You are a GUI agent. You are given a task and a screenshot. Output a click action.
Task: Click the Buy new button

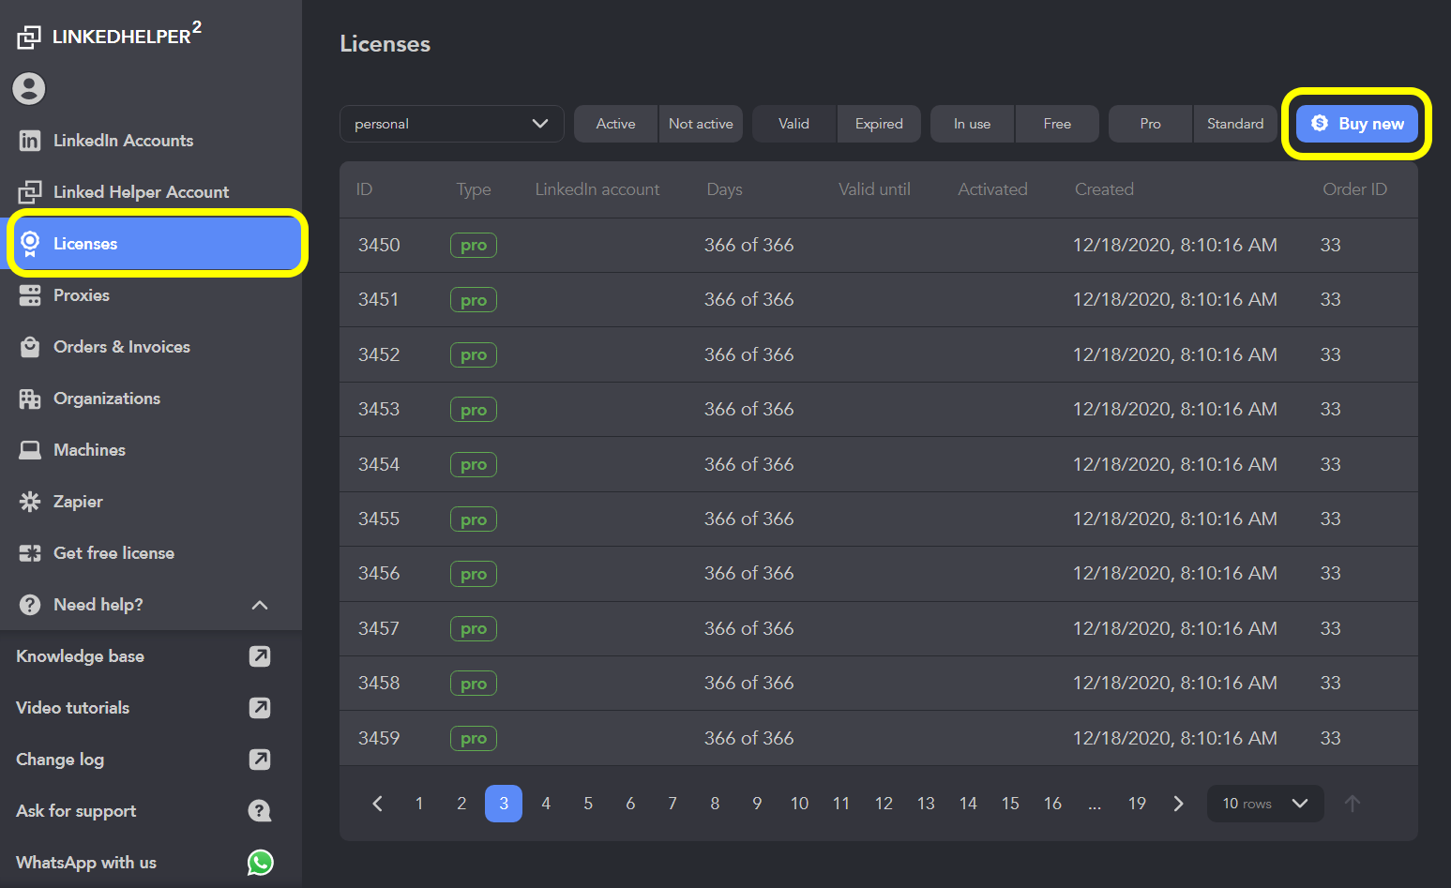(1357, 124)
